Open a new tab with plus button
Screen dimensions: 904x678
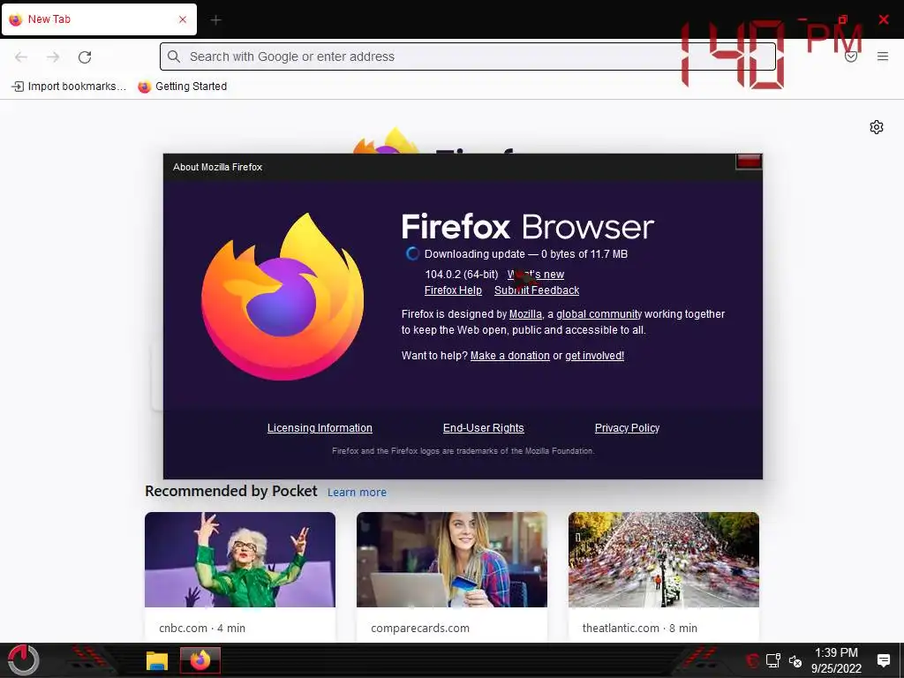215,20
